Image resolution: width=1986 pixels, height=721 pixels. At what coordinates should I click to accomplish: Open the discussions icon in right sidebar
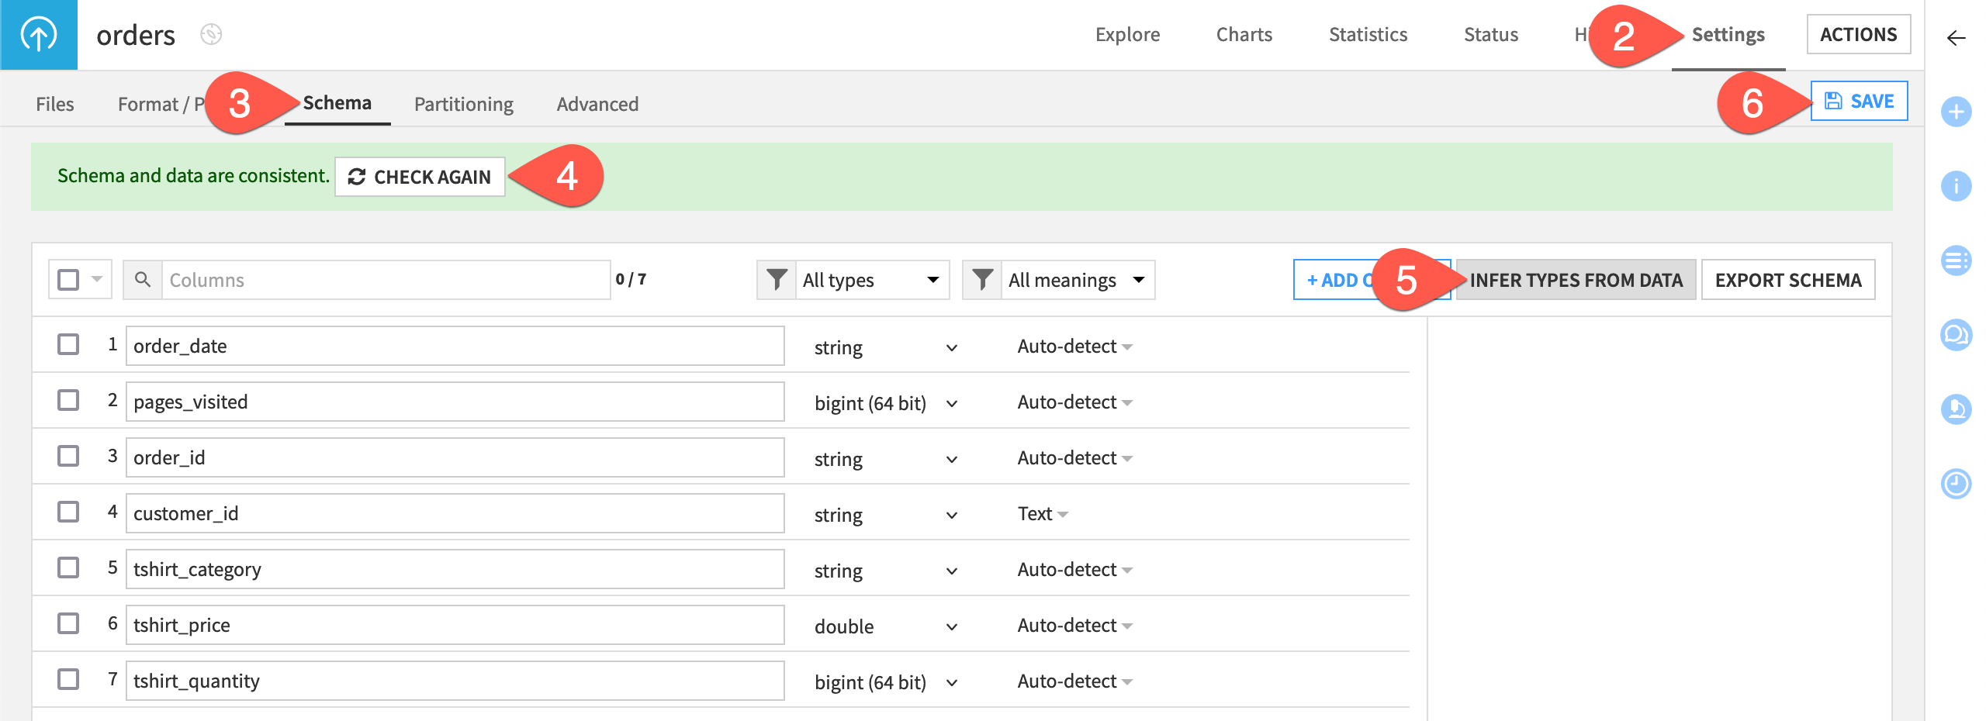[x=1956, y=336]
